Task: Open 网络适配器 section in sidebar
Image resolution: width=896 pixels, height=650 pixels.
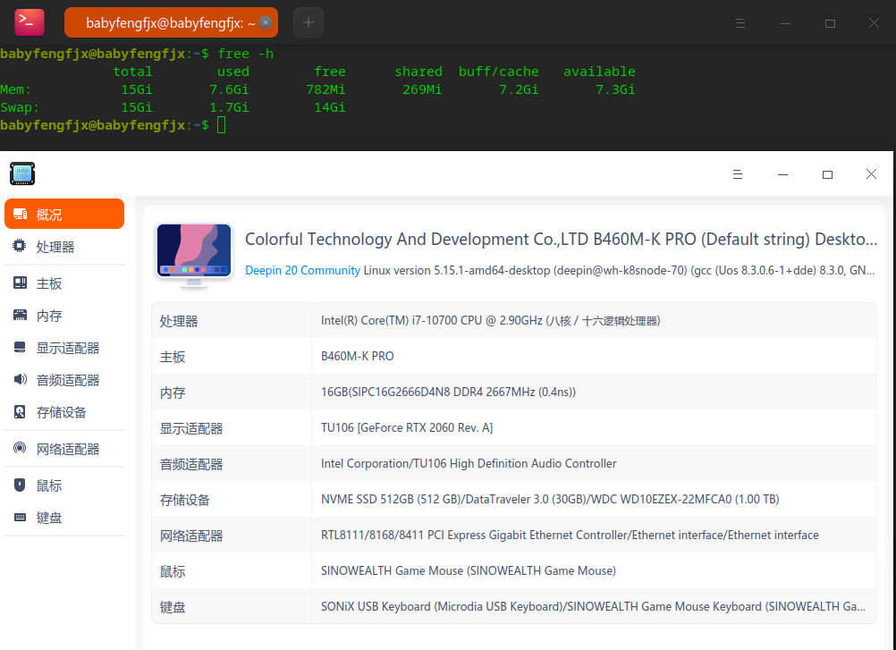Action: (x=64, y=449)
